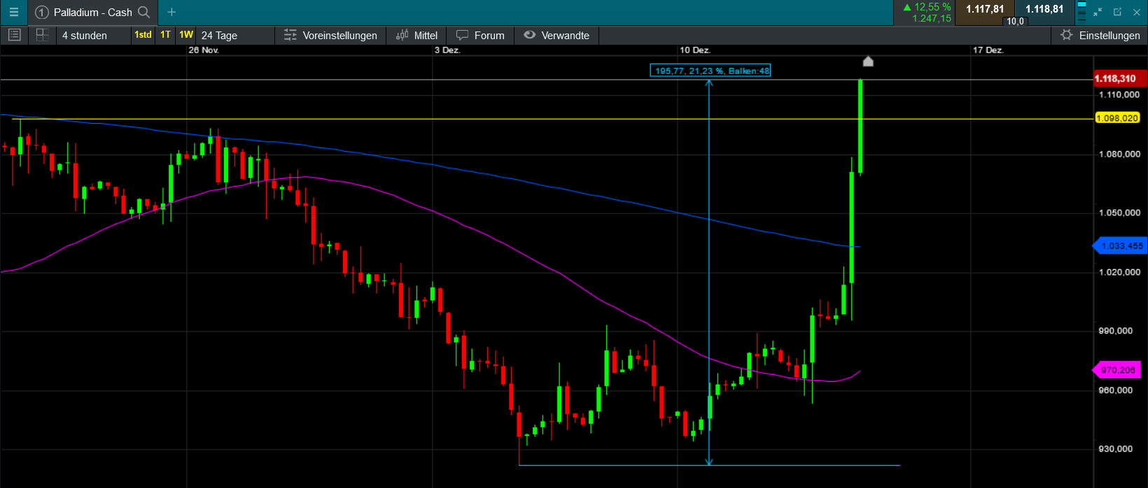Open the chart list panel icon
The height and width of the screenshot is (488, 1148).
(14, 35)
